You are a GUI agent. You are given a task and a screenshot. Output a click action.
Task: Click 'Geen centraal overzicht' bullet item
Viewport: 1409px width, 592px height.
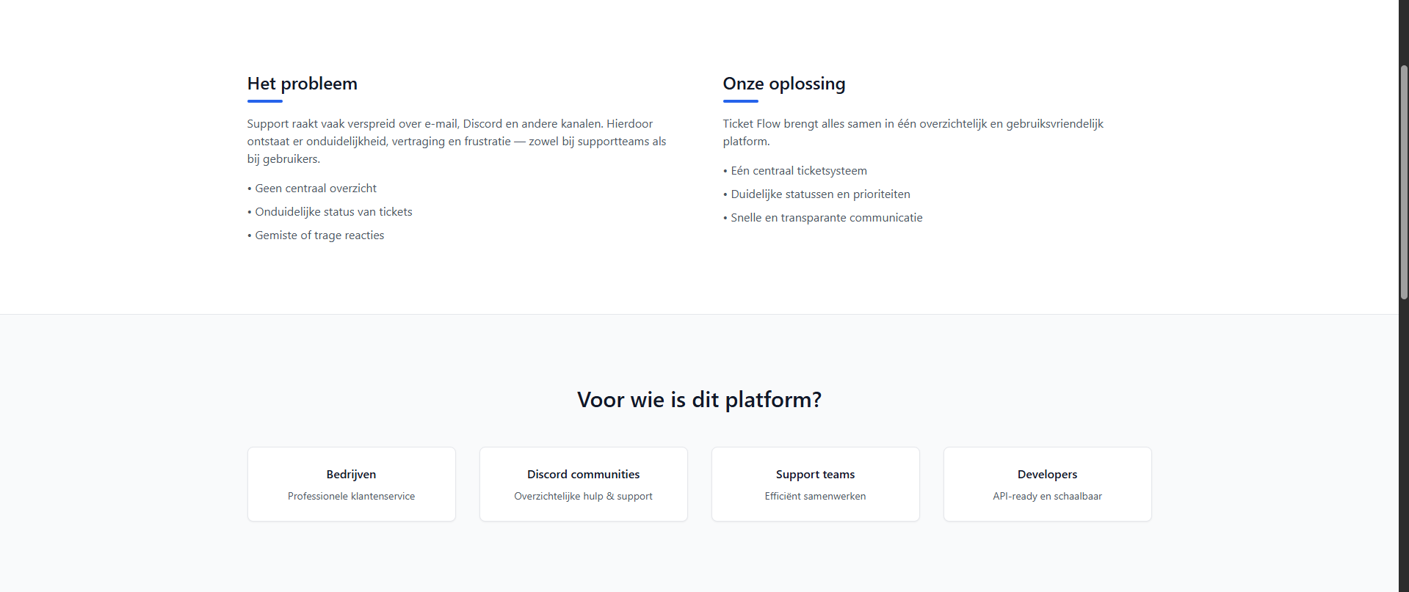(x=316, y=189)
